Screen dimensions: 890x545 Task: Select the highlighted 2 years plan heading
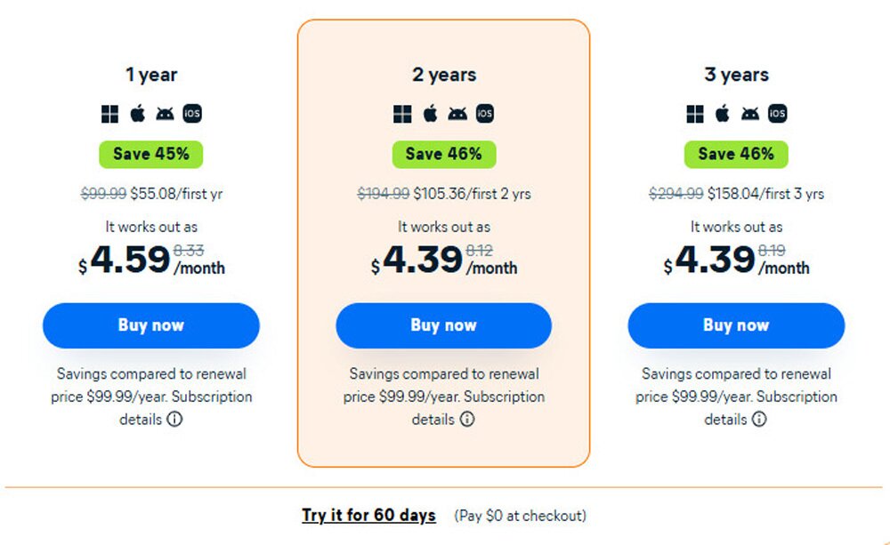click(444, 75)
